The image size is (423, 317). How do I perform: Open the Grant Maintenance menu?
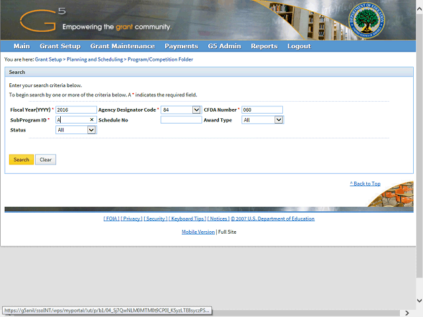[x=122, y=46]
